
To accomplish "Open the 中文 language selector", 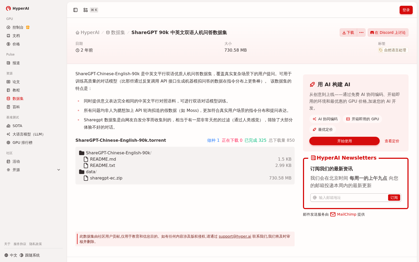I will tap(11, 255).
